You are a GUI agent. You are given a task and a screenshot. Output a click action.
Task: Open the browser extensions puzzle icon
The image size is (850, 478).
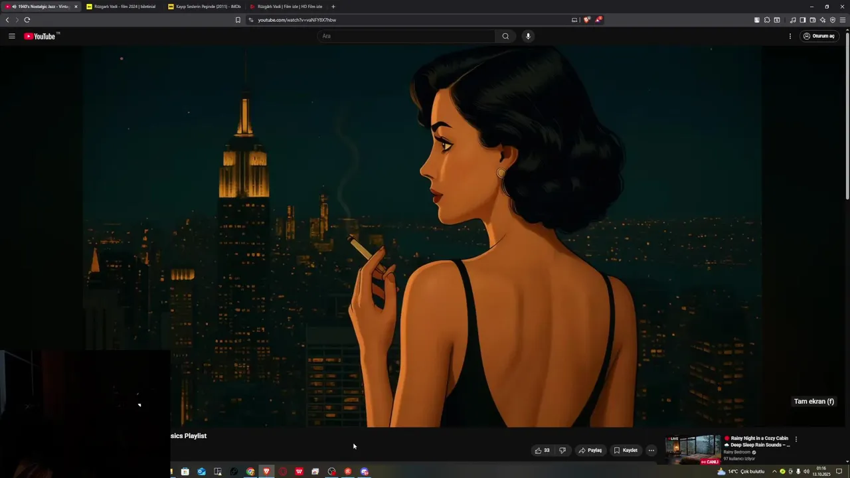point(766,20)
